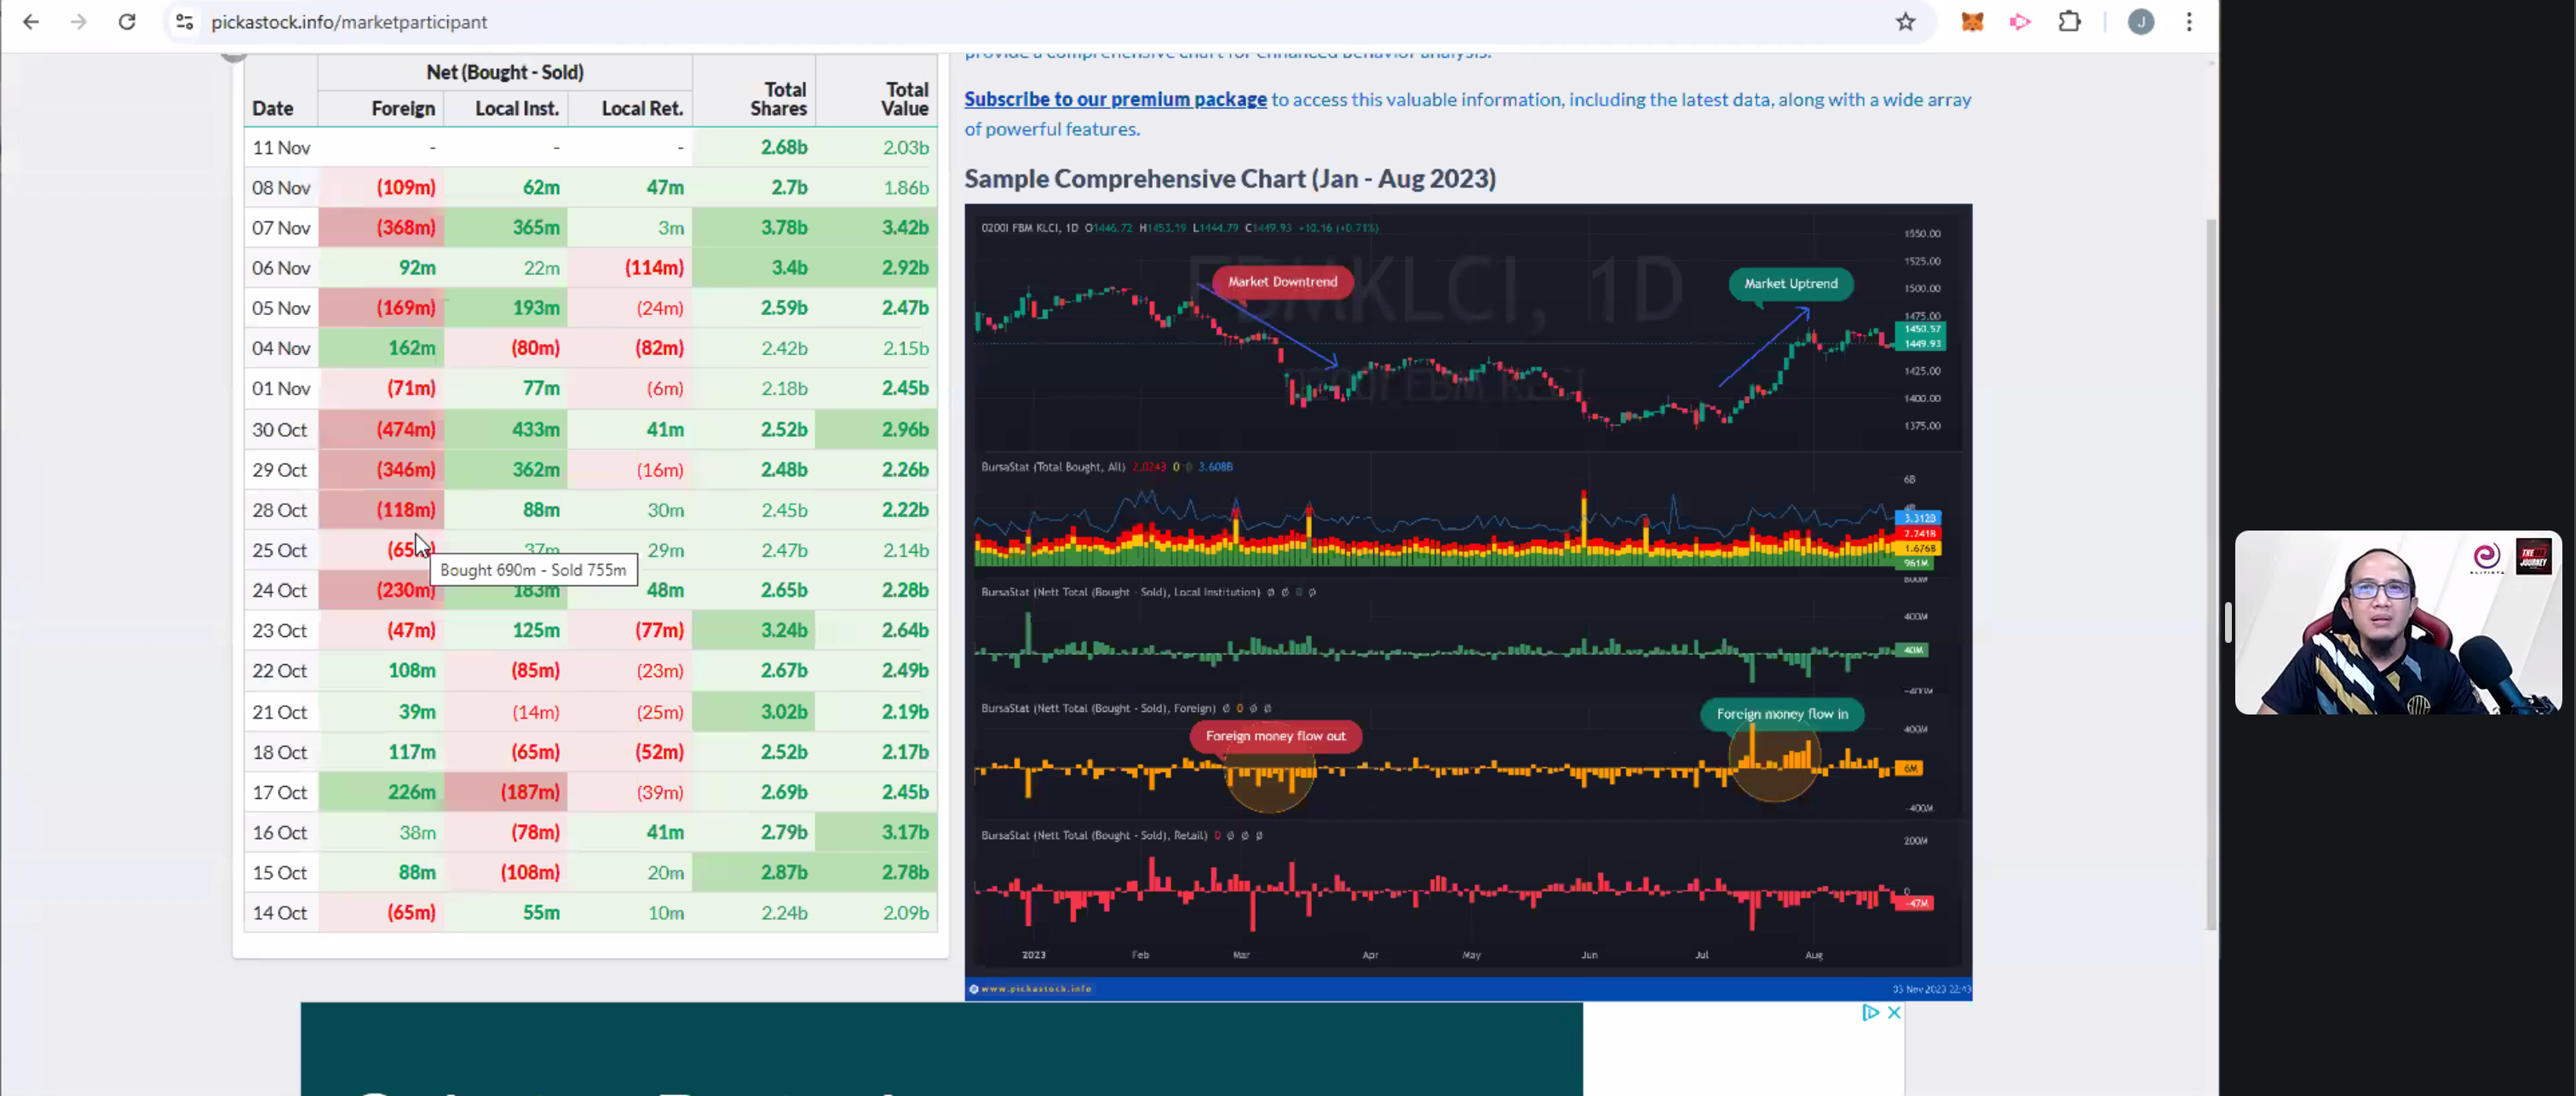
Task: Click the AdChoices triangle icon
Action: click(x=1870, y=1013)
